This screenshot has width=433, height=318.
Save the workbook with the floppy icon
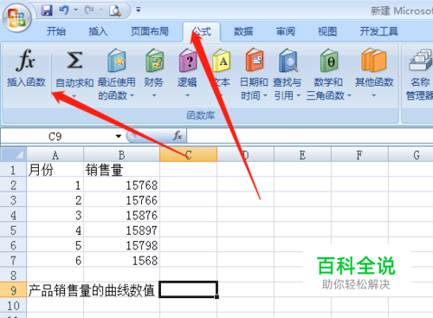click(47, 10)
